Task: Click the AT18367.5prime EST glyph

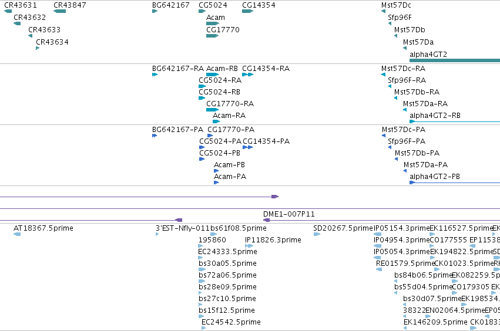Action: coord(17,234)
